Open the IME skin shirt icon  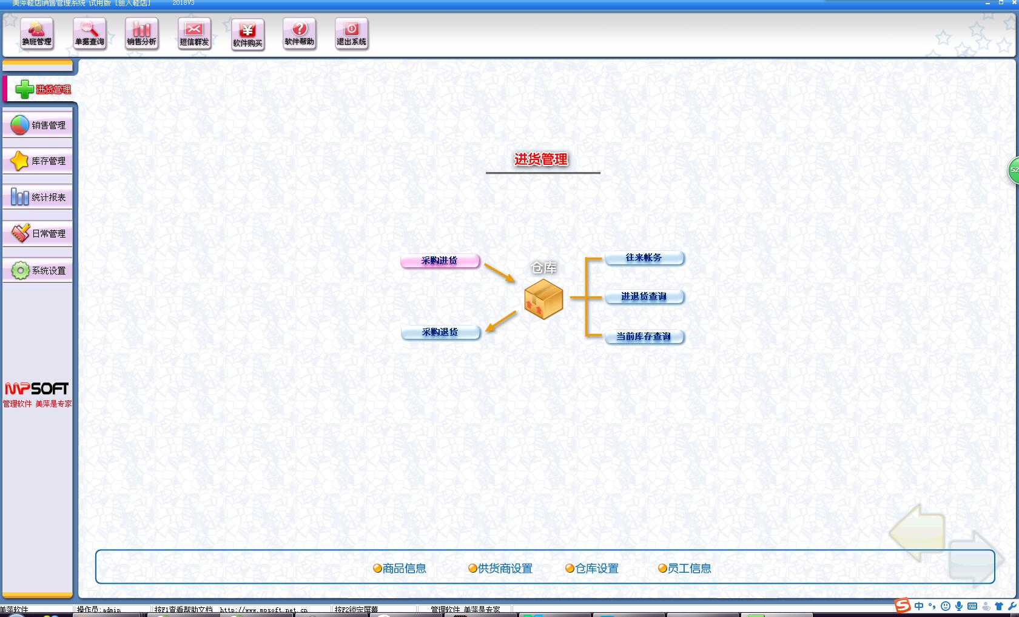[999, 606]
